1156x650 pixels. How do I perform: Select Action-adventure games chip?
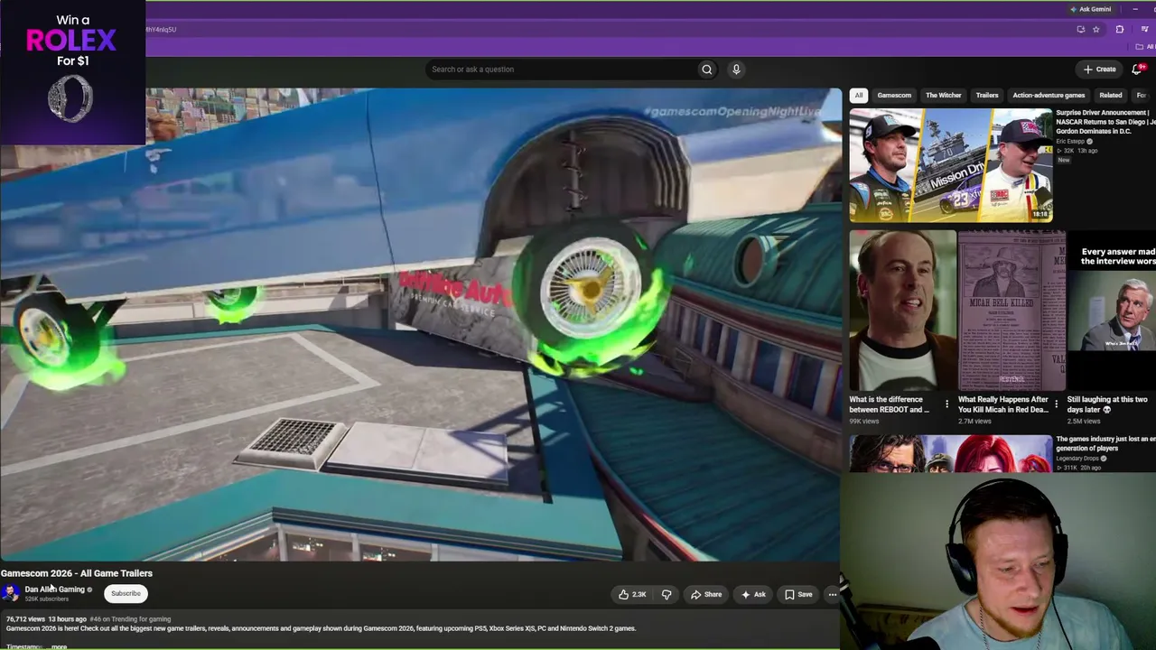coord(1049,95)
